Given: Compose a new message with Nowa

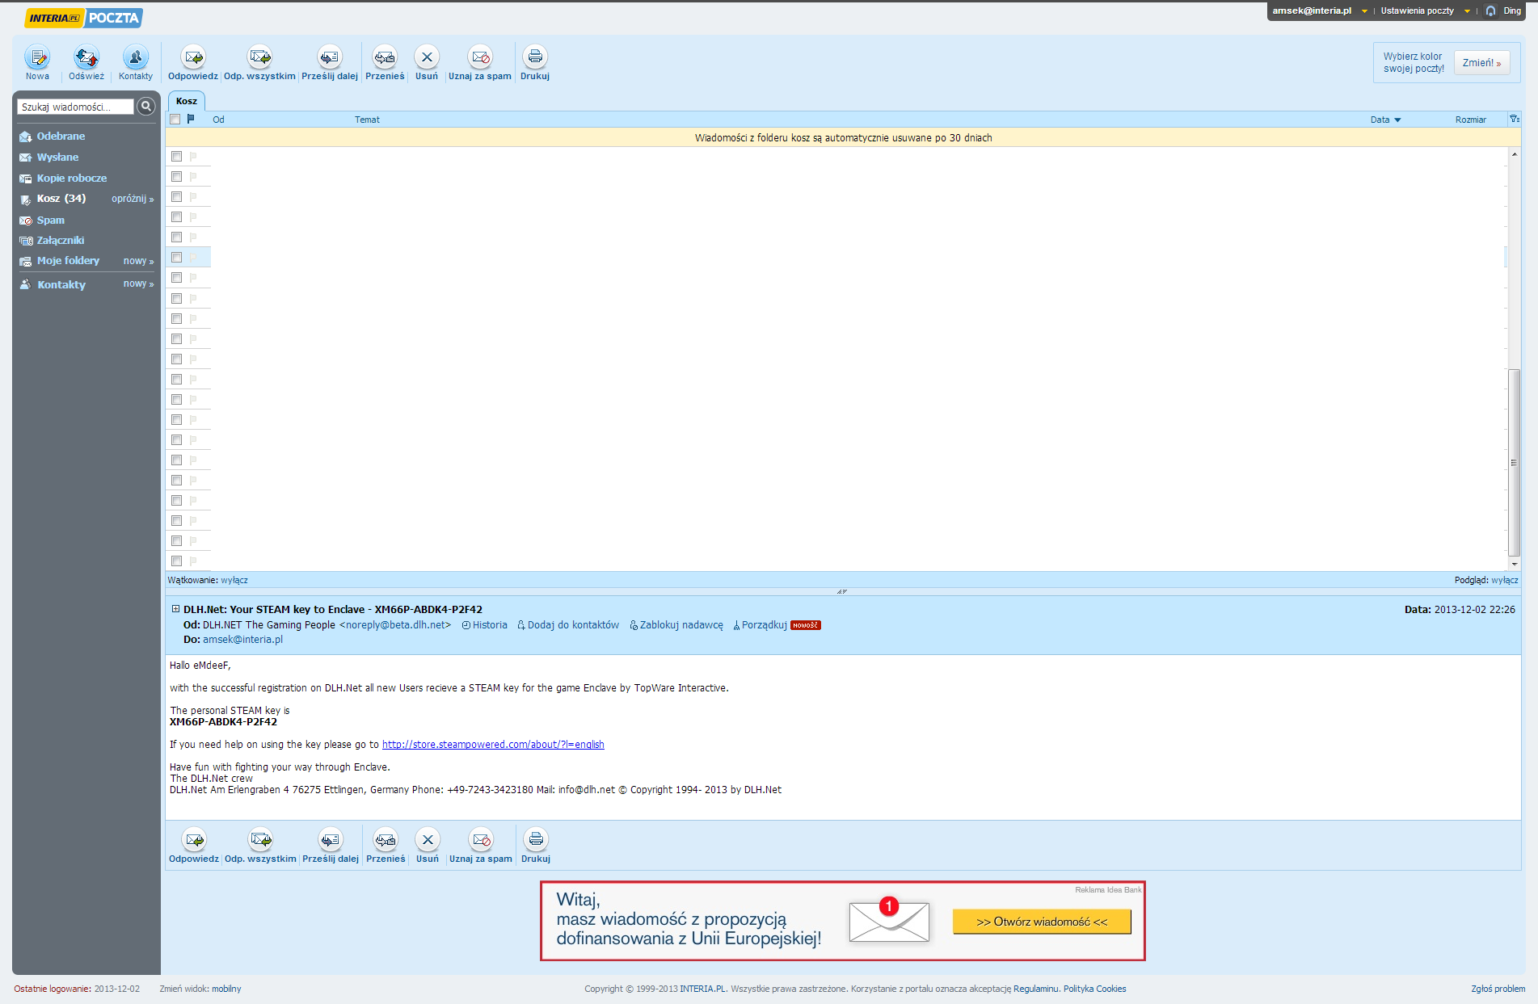Looking at the screenshot, I should click(x=37, y=62).
